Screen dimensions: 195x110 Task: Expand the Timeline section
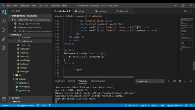[30, 102]
